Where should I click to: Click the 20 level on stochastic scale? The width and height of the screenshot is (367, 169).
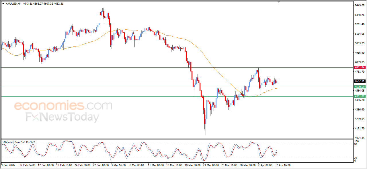356,158
